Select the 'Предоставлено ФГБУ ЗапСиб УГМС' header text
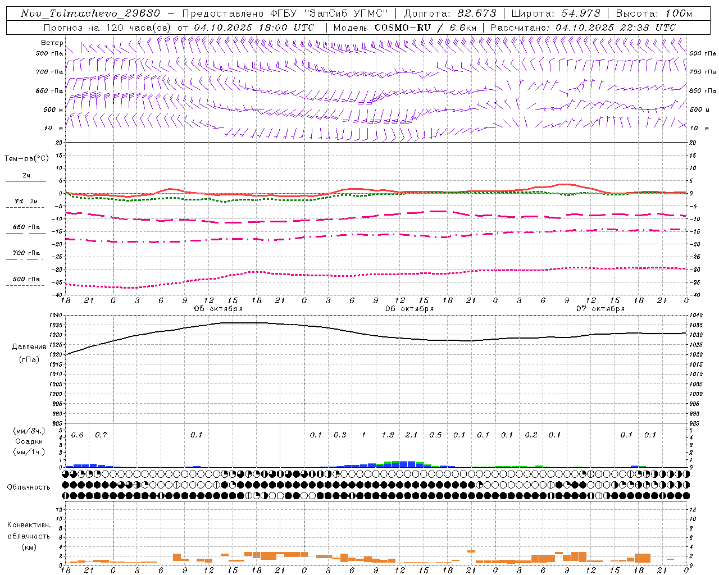Screen dimensions: 719x575 (x=286, y=13)
